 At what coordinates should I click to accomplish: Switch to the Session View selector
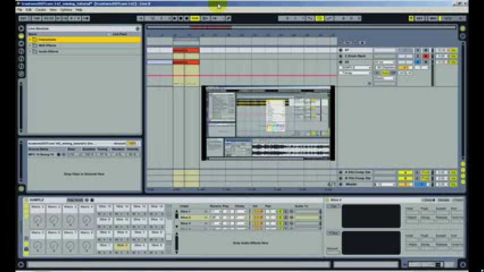click(462, 36)
